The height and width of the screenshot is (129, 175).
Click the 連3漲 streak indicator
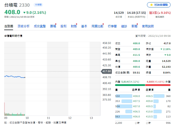pyautogui.click(x=160, y=13)
